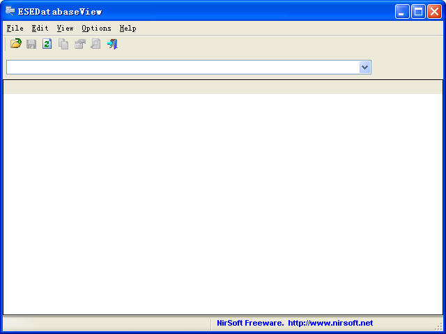446x334 pixels.
Task: Open the View menu
Action: coord(65,28)
